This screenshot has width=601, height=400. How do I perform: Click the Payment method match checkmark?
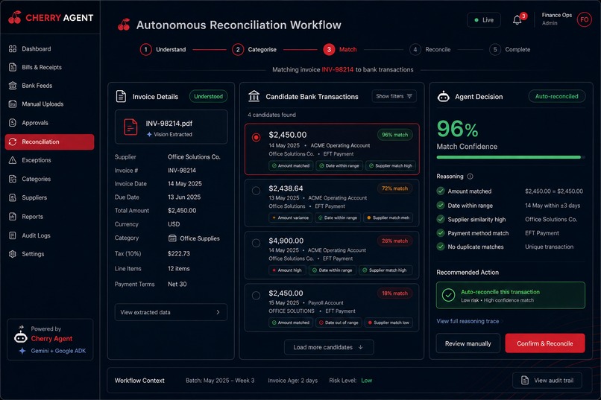[x=441, y=232]
